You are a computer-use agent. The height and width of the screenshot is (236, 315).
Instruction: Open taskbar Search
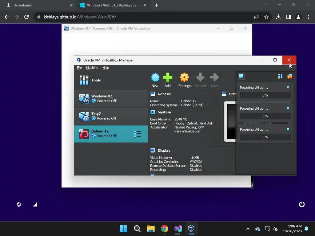[137, 229]
